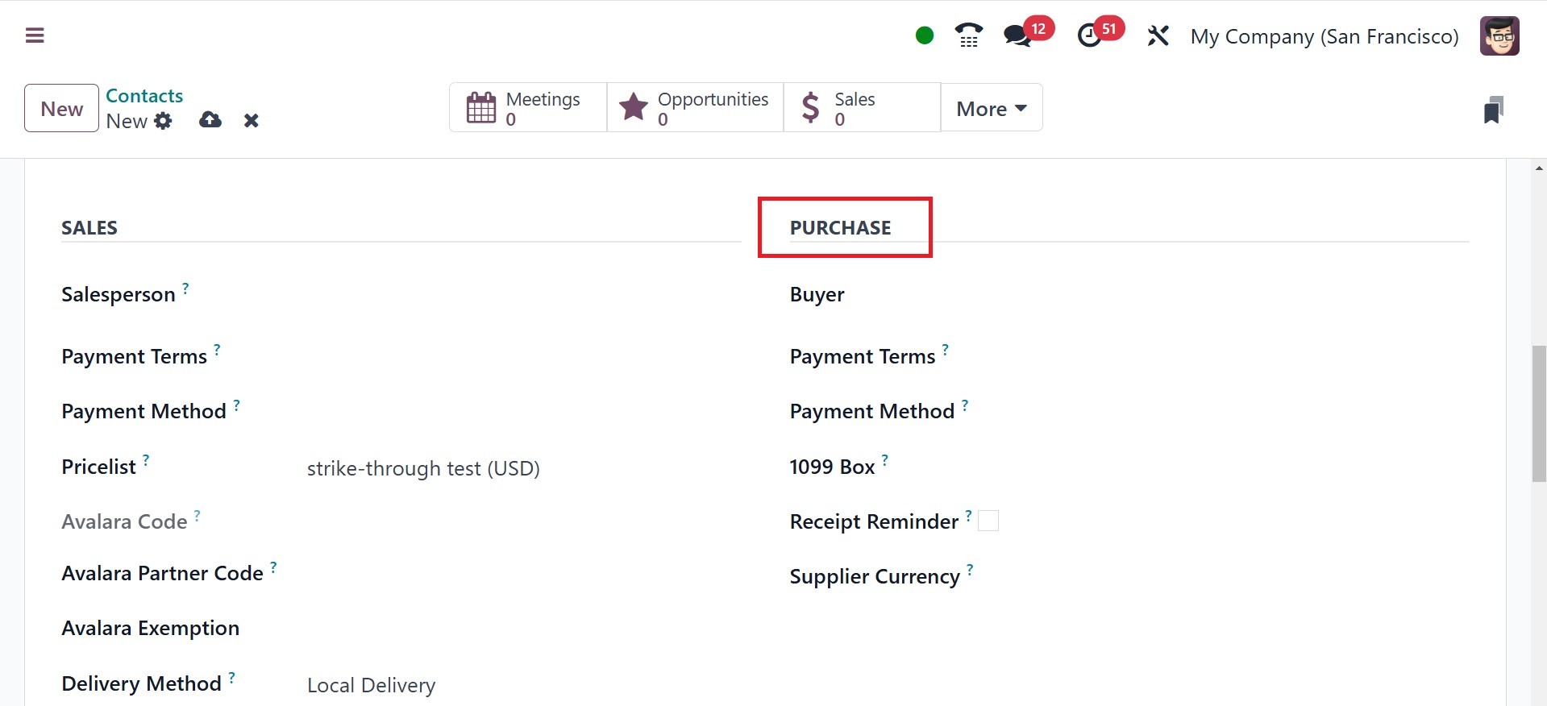
Task: Click the debug tools wrench icon
Action: click(1158, 35)
